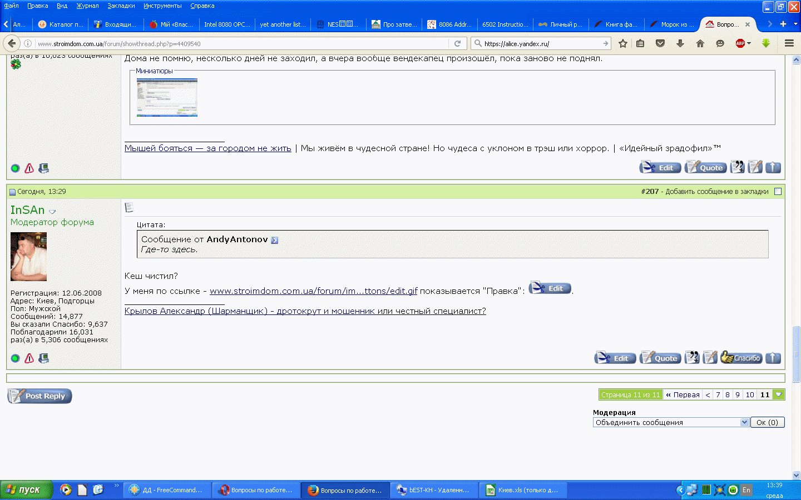Open the attached screenshot thumbnail in Миниатюры

point(166,98)
